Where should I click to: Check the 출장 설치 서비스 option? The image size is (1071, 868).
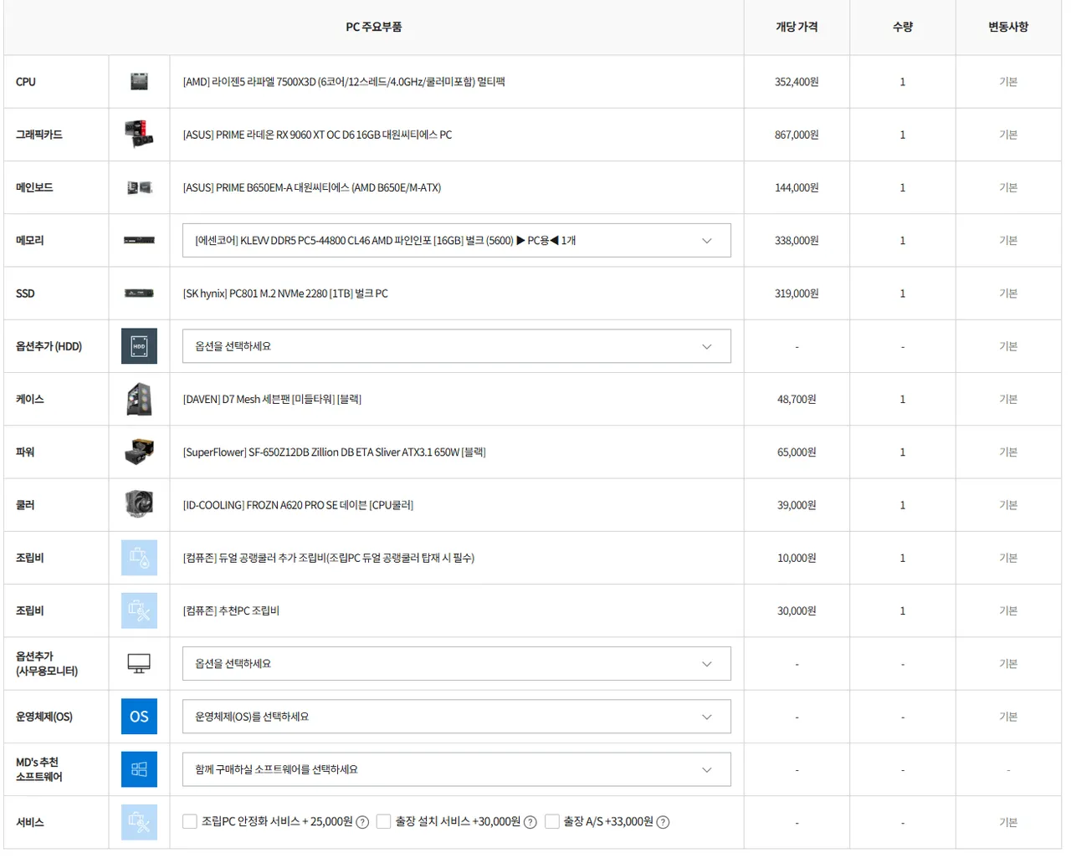click(x=384, y=822)
